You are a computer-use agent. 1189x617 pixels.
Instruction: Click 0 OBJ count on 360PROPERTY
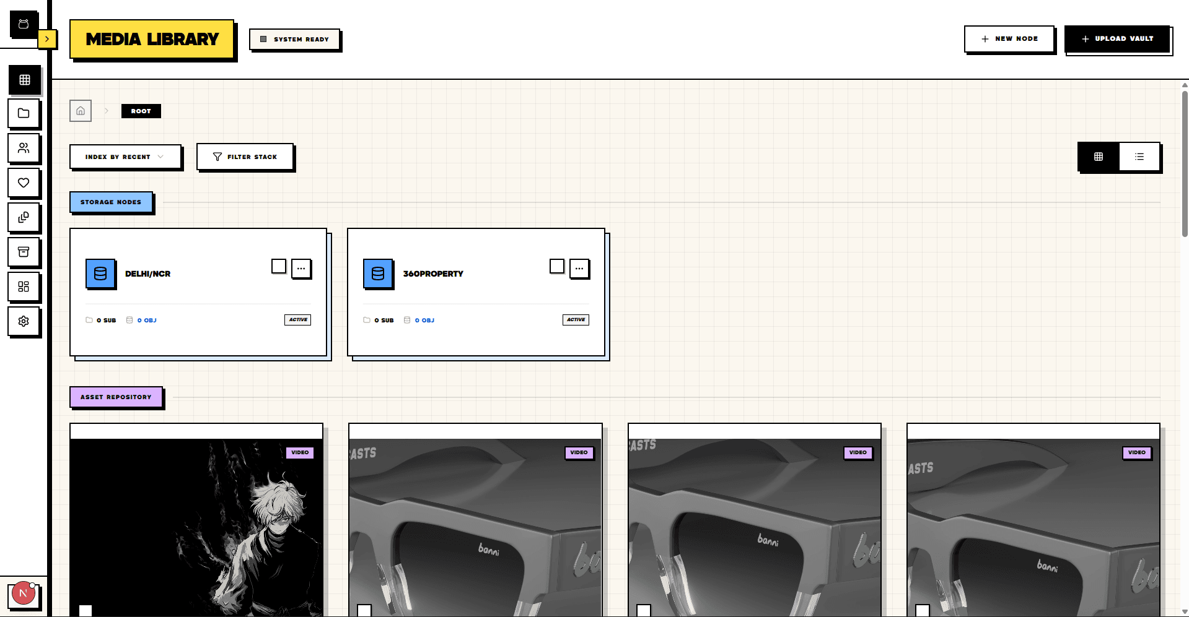419,321
